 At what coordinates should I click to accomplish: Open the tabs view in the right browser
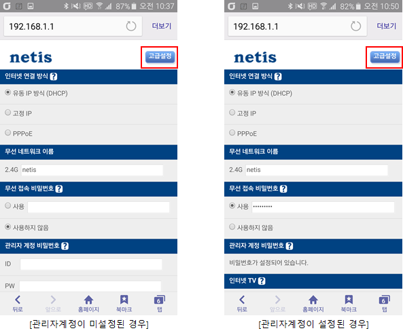[384, 303]
